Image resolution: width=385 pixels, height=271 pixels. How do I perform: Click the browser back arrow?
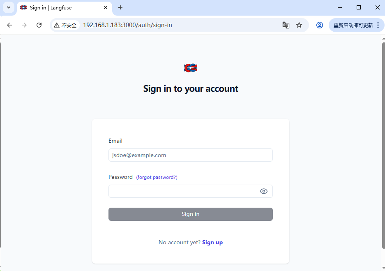pyautogui.click(x=9, y=25)
